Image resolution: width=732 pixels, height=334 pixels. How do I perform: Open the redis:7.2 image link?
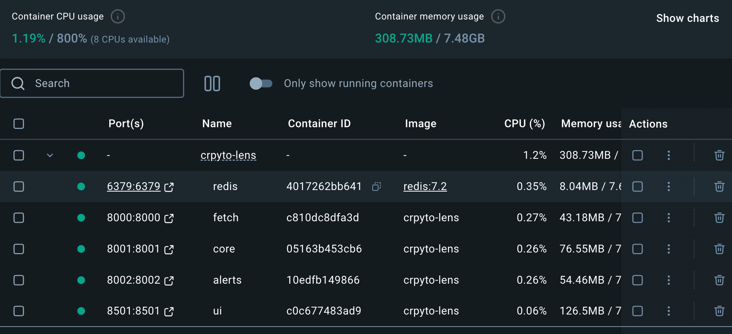tap(425, 187)
